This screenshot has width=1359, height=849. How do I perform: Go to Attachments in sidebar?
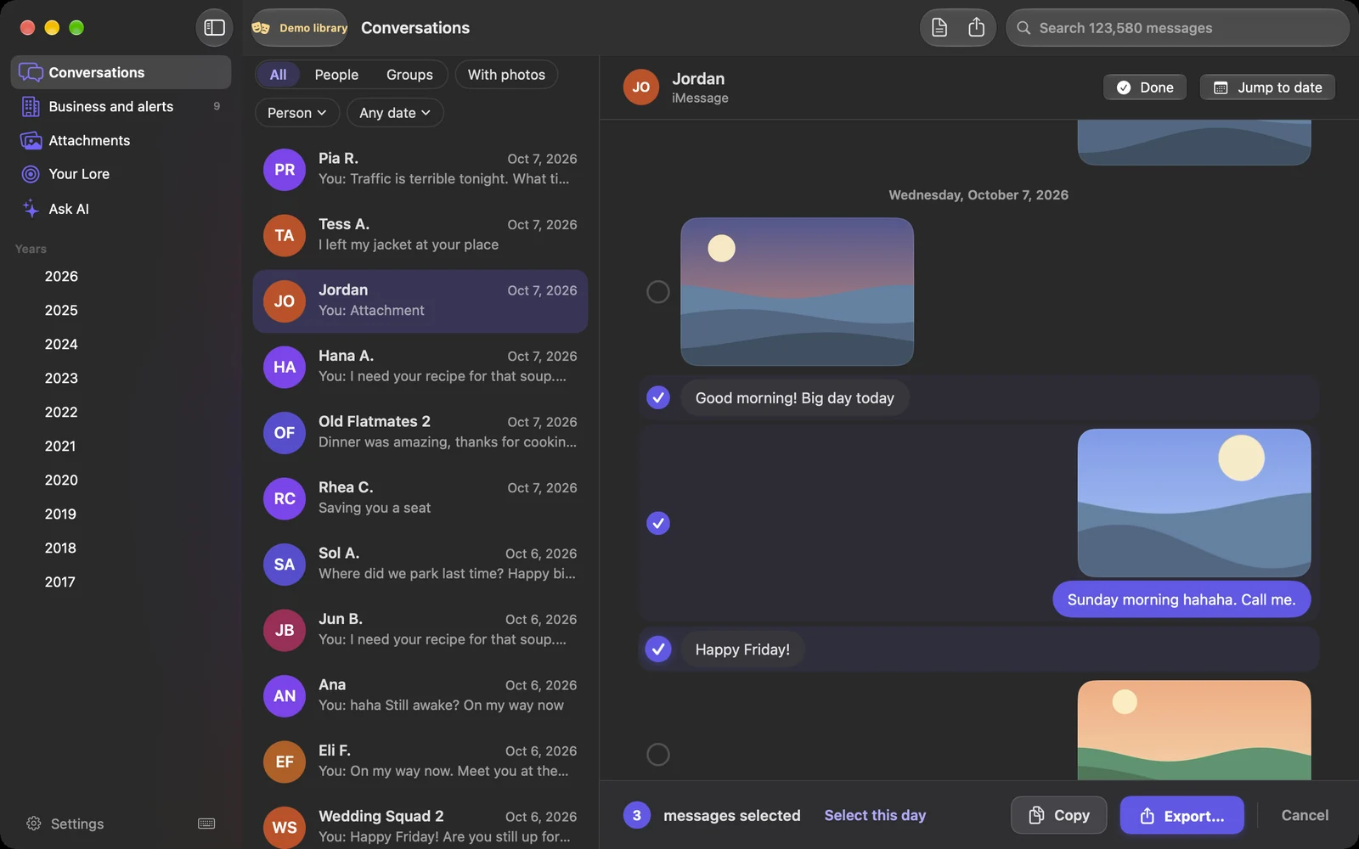click(121, 140)
